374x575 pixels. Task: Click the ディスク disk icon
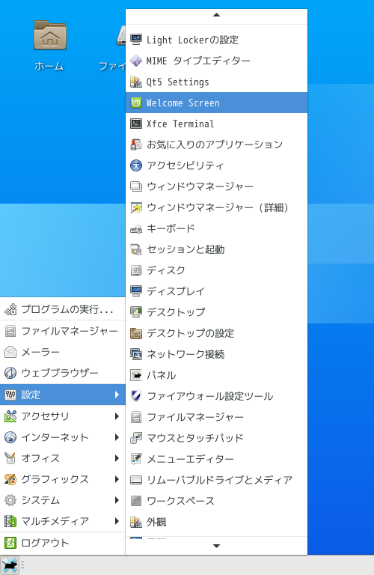[136, 270]
